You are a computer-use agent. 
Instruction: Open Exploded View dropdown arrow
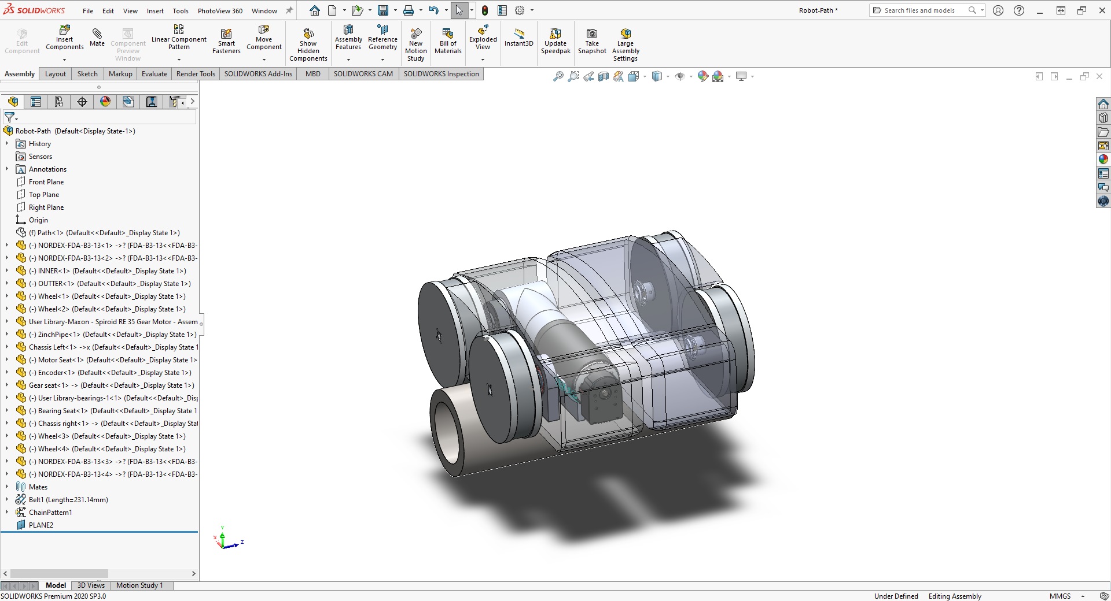pyautogui.click(x=483, y=60)
